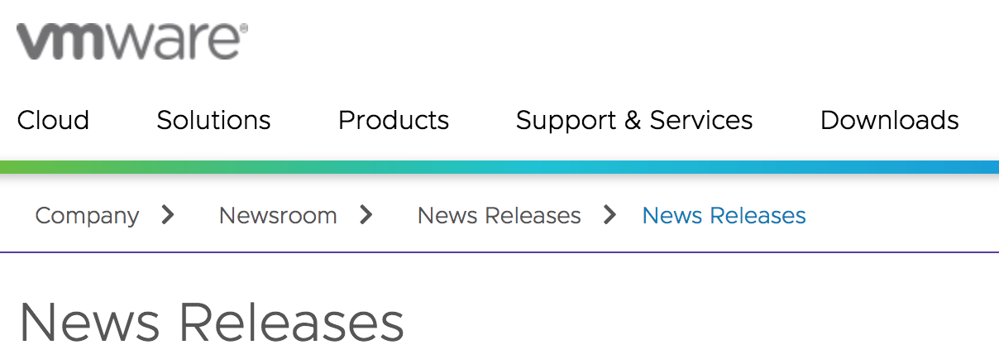The width and height of the screenshot is (999, 364).
Task: Select the Products navigation item
Action: coord(394,121)
